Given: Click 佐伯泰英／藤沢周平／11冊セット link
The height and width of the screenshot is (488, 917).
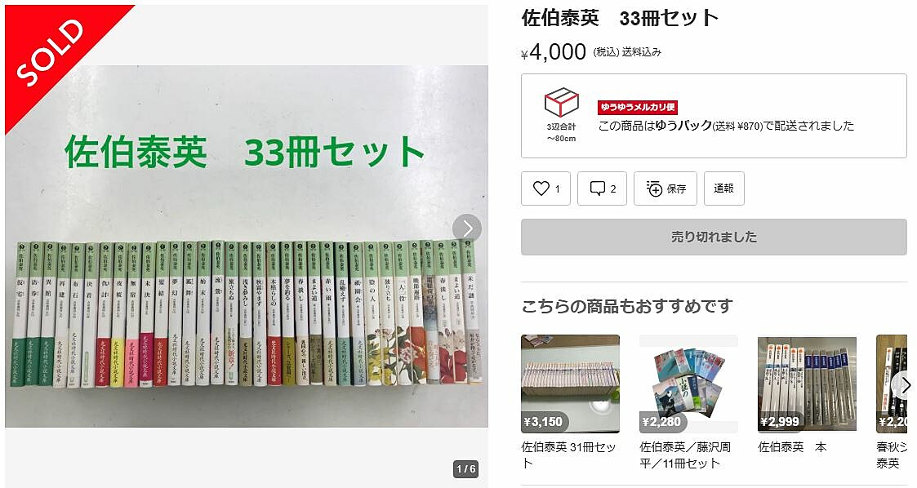Looking at the screenshot, I should [685, 455].
